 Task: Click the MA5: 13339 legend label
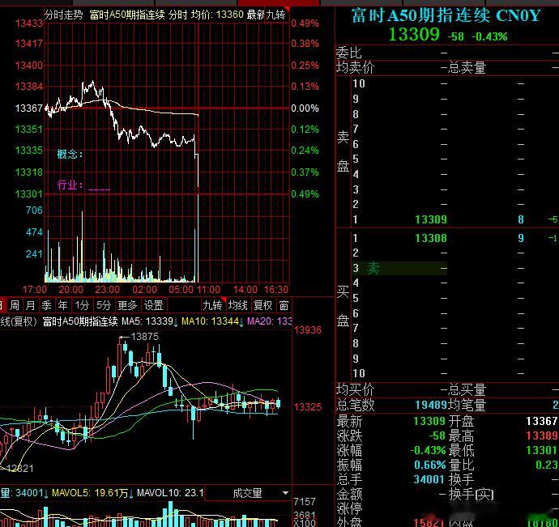(147, 321)
